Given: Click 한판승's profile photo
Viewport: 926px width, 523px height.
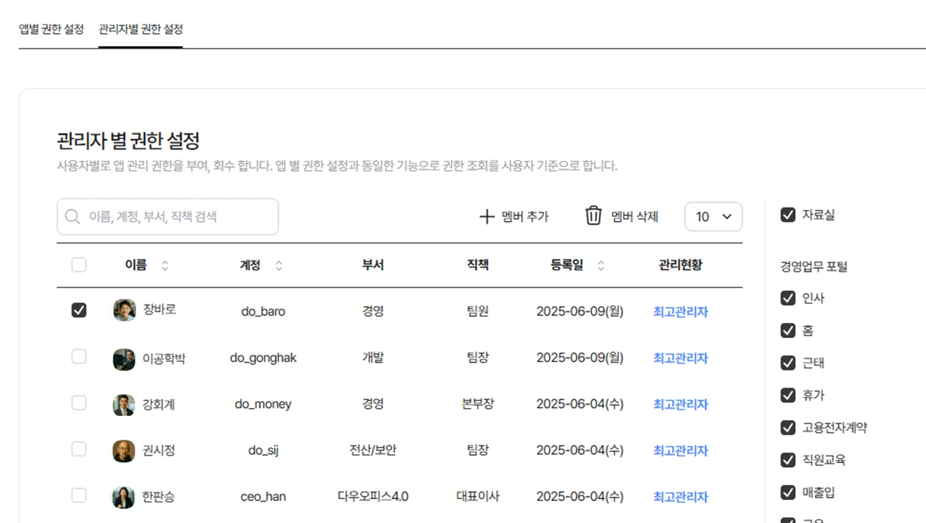Looking at the screenshot, I should (123, 497).
